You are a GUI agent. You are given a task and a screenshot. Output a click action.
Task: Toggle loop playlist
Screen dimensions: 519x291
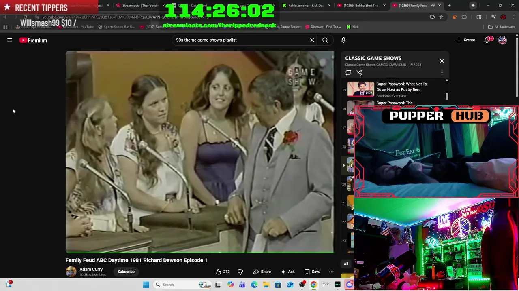tap(348, 72)
